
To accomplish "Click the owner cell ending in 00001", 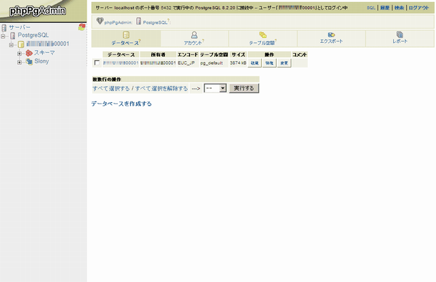I will coord(158,63).
